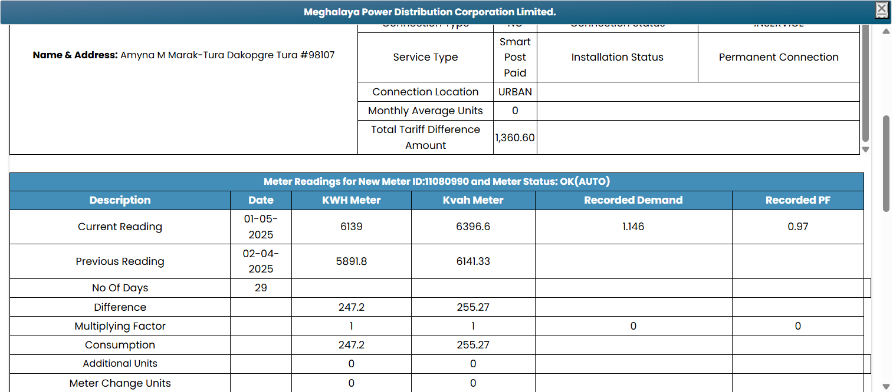This screenshot has height=392, width=893.
Task: Click the current reading date 01-05-2025
Action: pyautogui.click(x=261, y=227)
